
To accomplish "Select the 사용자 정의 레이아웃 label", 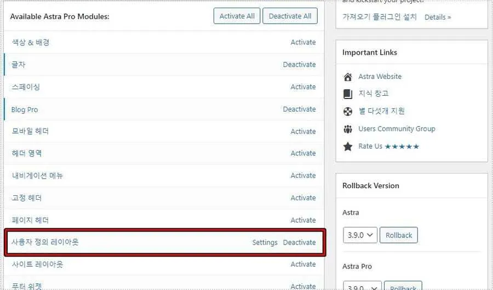I will tap(45, 242).
